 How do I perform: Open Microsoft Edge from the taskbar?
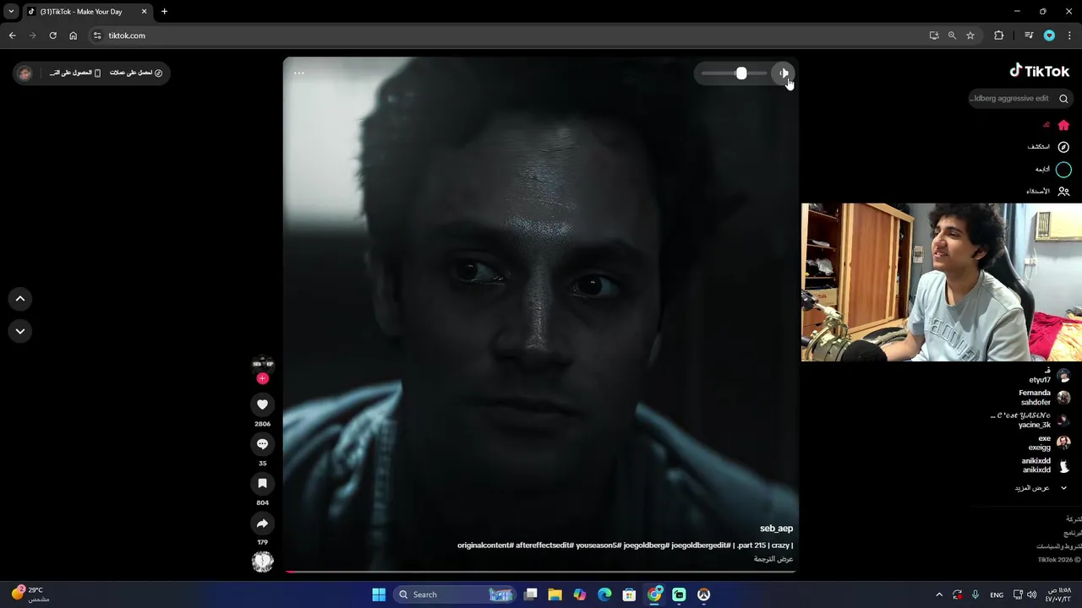[x=604, y=594]
